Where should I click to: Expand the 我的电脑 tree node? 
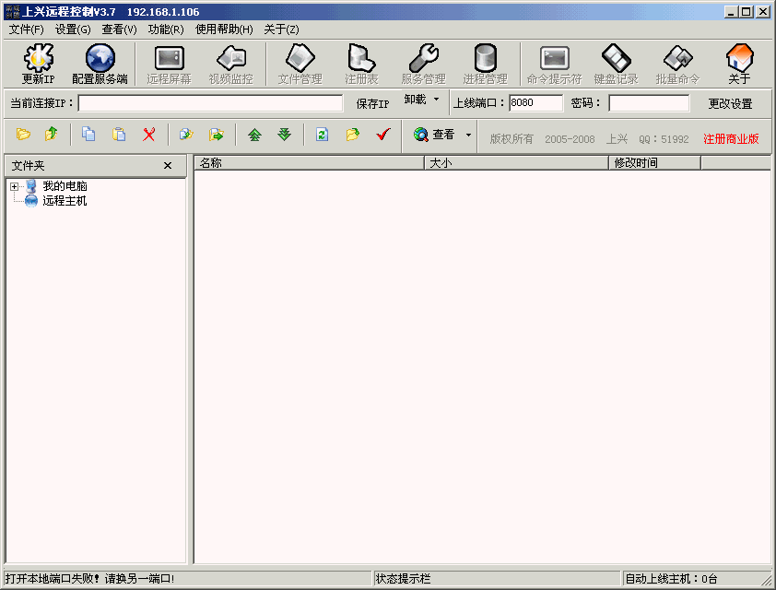tap(15, 187)
